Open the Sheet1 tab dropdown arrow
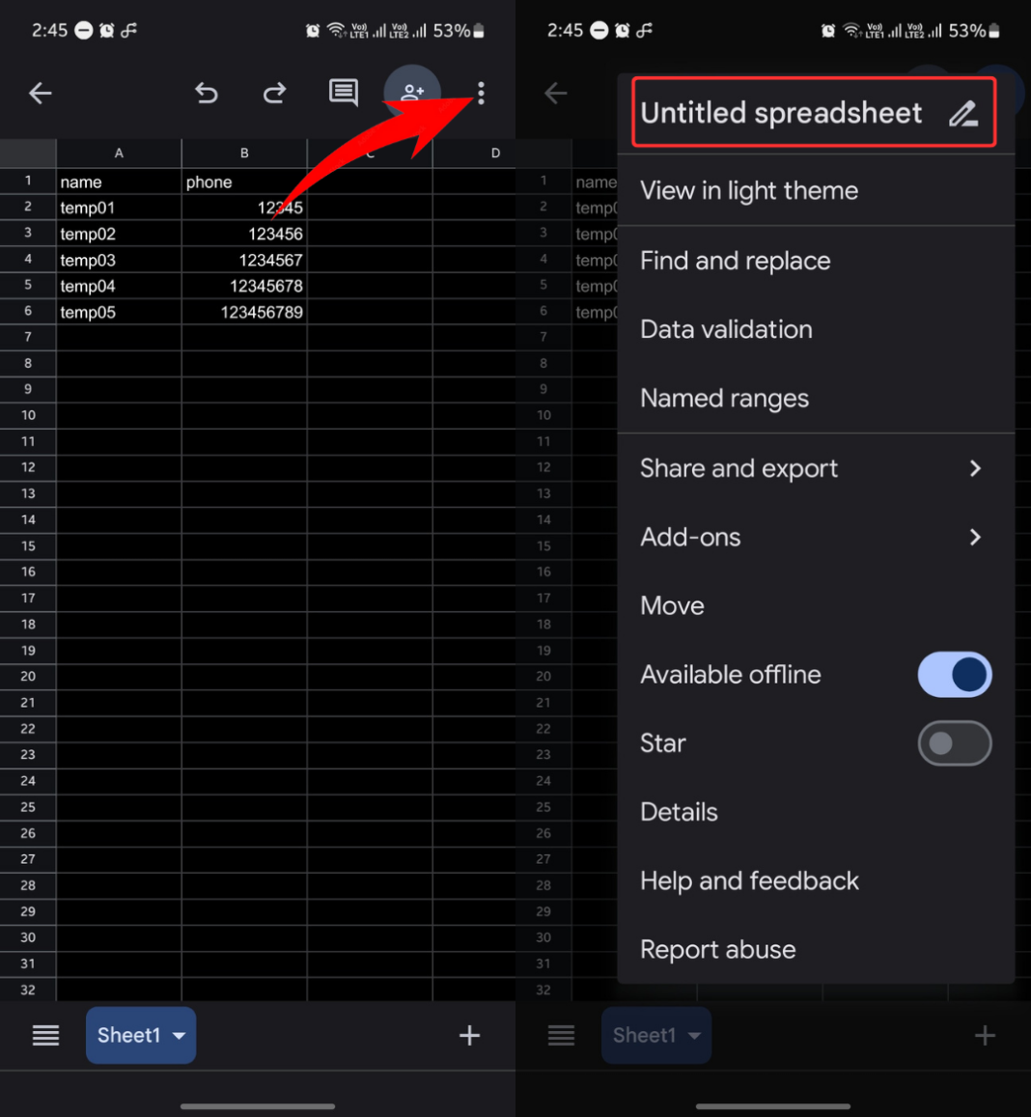This screenshot has width=1031, height=1117. tap(179, 1036)
